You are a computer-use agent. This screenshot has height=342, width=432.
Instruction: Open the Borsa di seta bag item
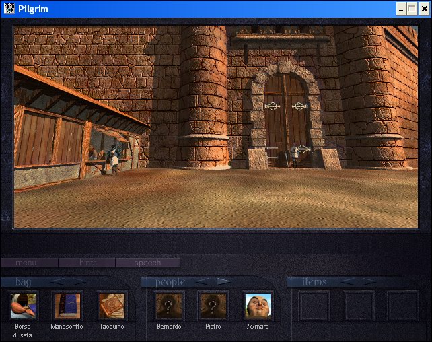[23, 306]
